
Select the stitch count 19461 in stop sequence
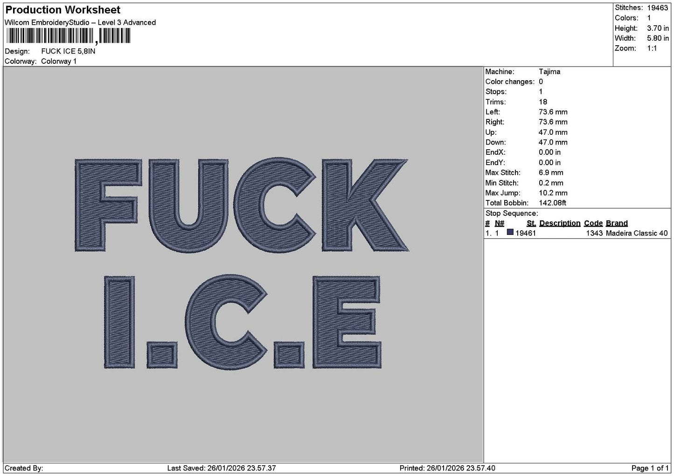[526, 234]
